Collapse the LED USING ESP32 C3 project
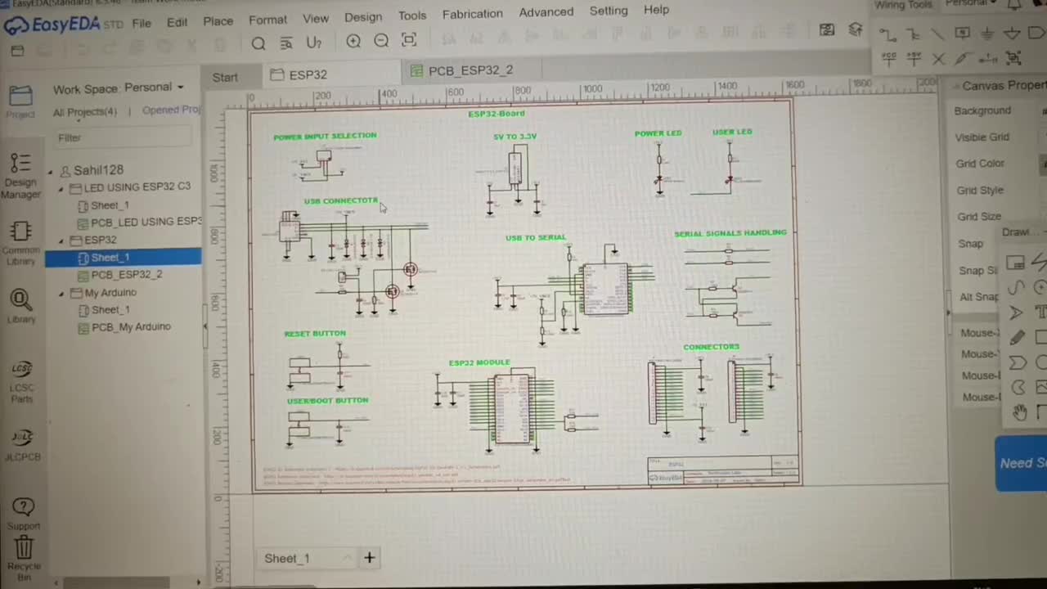Screen dimensions: 1047x589 [x=61, y=188]
